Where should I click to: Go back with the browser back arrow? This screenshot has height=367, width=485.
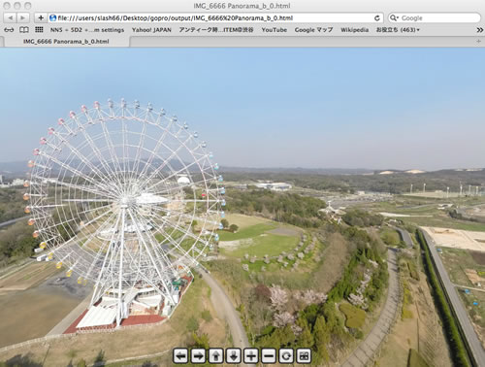(11, 17)
